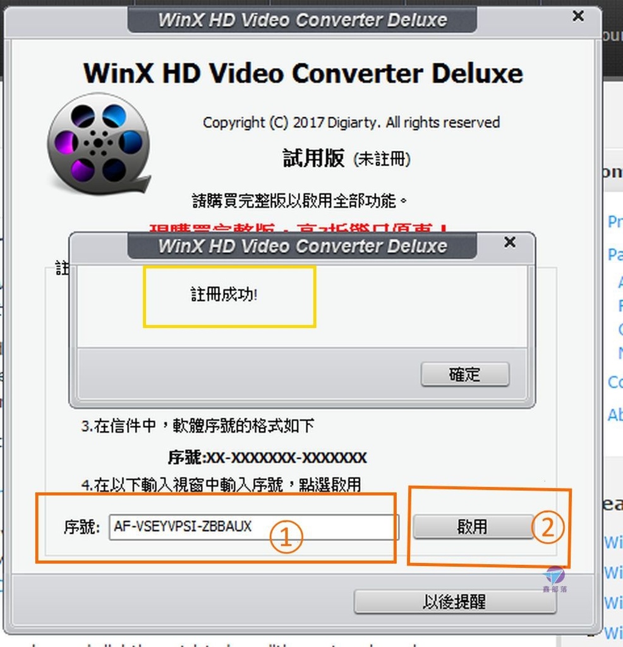Click the 啟用 activate button

click(x=473, y=526)
